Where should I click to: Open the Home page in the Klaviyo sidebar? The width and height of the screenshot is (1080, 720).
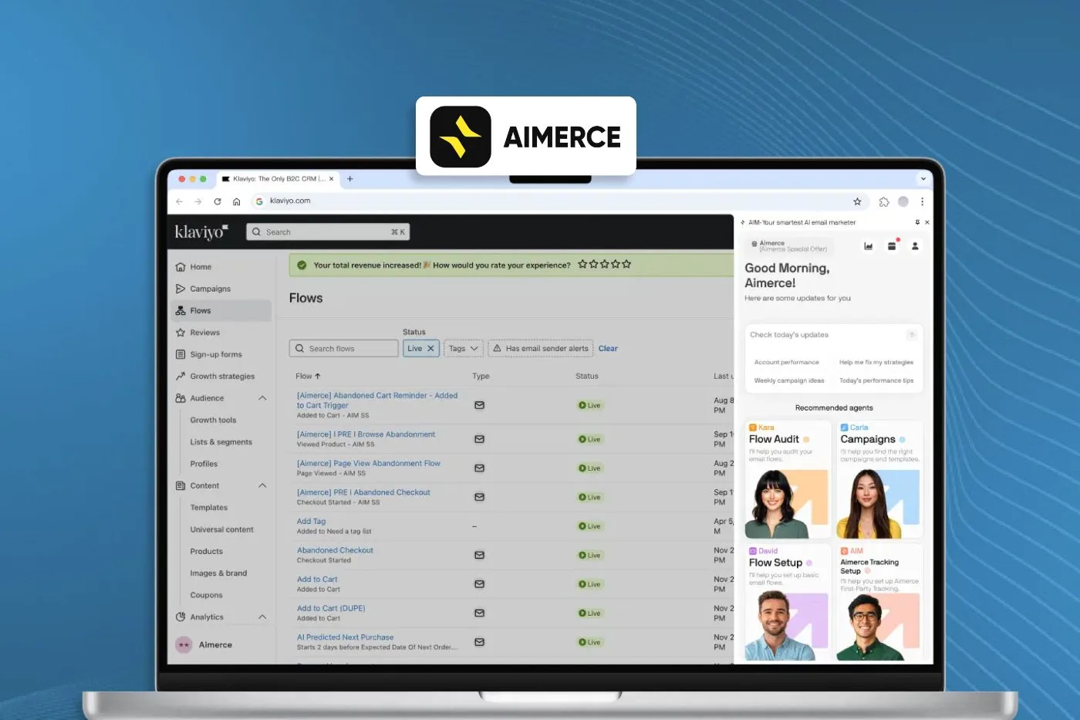[x=201, y=267]
